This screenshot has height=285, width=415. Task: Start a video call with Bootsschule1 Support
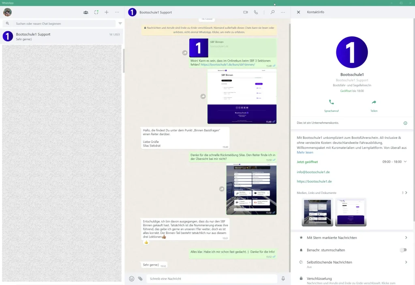(x=245, y=12)
